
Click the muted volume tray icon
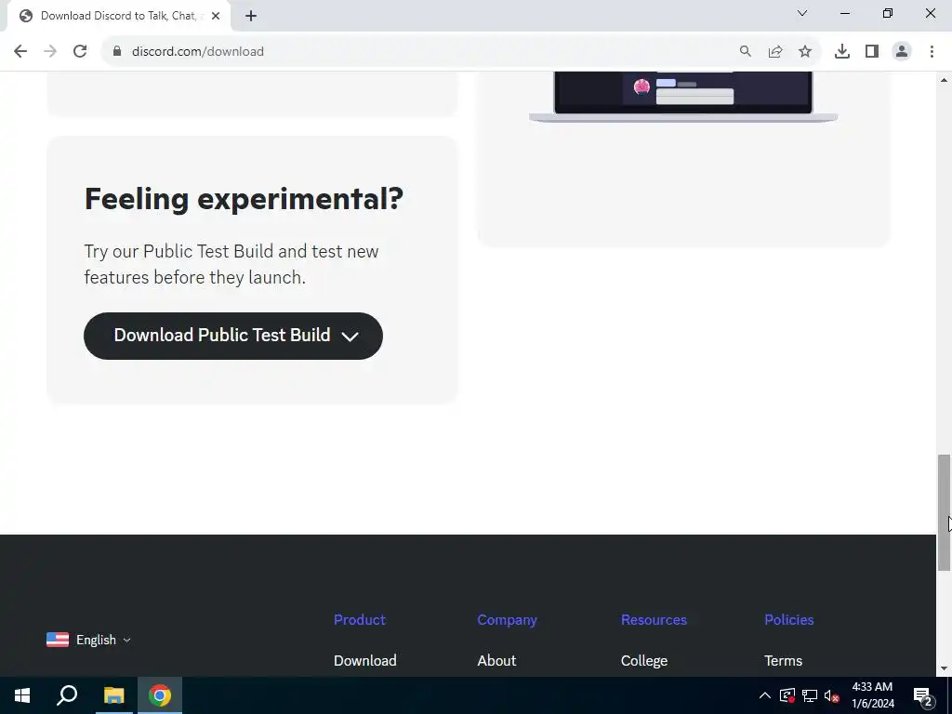tap(832, 695)
